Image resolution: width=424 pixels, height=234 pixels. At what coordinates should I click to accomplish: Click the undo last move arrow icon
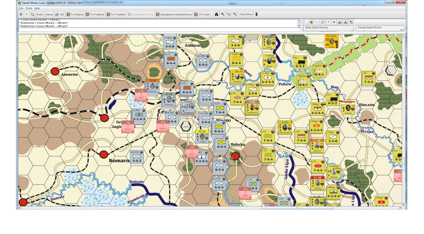pyautogui.click(x=21, y=14)
